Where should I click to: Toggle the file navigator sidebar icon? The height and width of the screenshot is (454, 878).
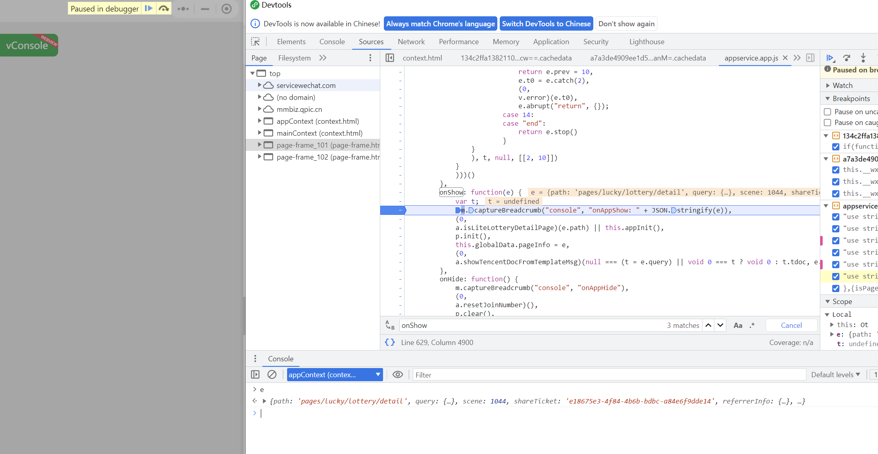click(390, 58)
